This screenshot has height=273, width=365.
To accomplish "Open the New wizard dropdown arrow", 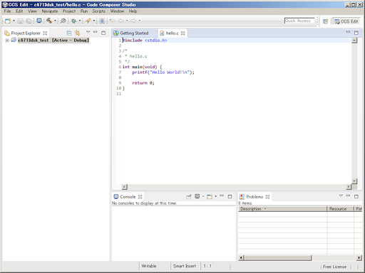I will [x=14, y=21].
